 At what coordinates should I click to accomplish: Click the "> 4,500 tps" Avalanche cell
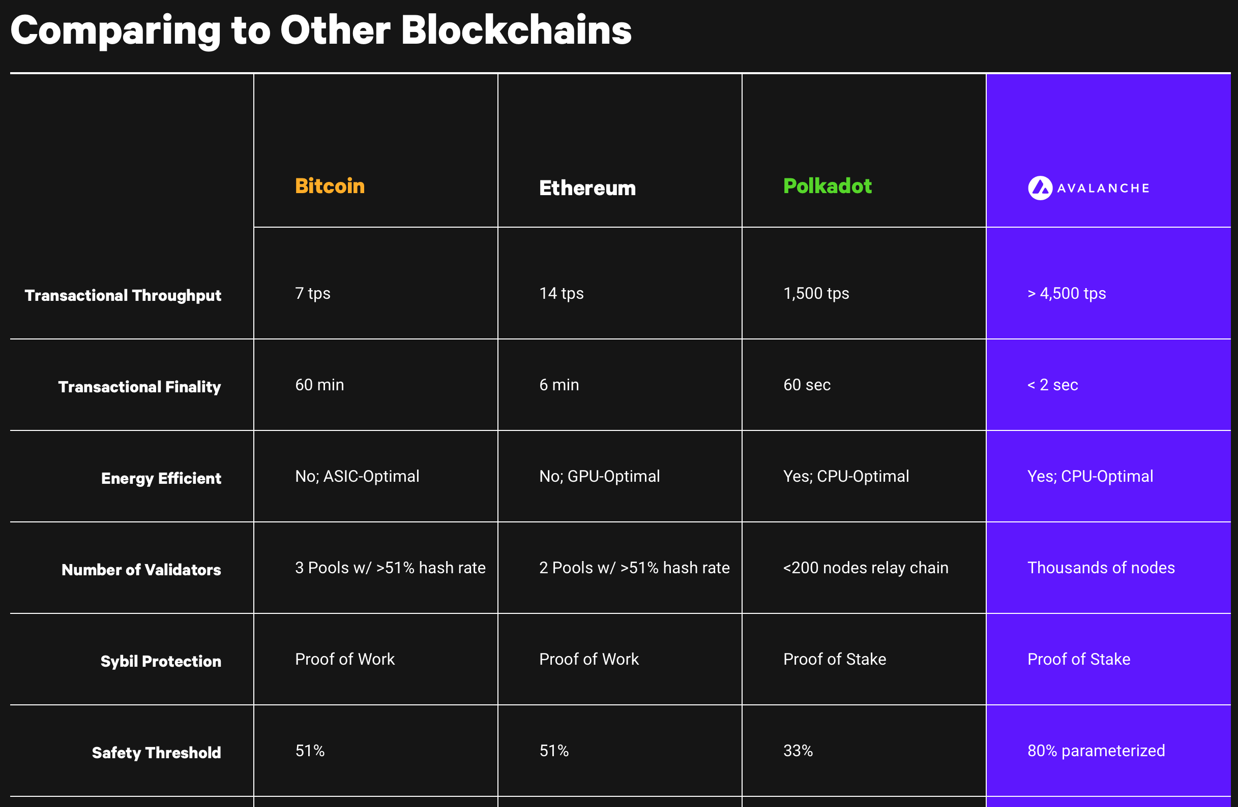pyautogui.click(x=1067, y=294)
